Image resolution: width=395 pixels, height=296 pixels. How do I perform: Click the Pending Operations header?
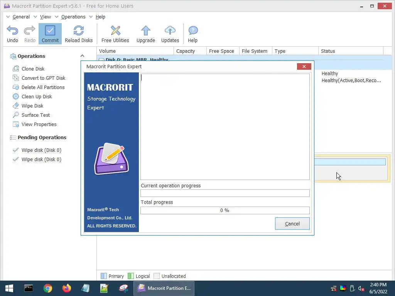pos(42,138)
